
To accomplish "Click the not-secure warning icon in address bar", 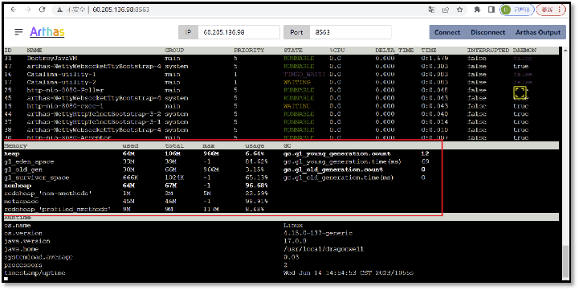I will pyautogui.click(x=59, y=10).
